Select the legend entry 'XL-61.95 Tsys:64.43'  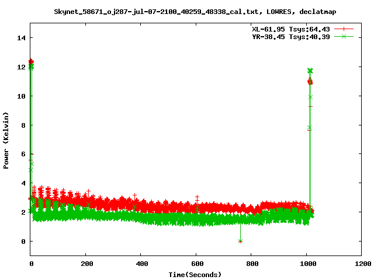click(291, 29)
